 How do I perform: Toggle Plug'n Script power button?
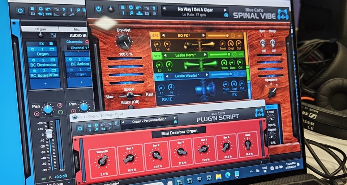click(x=80, y=128)
